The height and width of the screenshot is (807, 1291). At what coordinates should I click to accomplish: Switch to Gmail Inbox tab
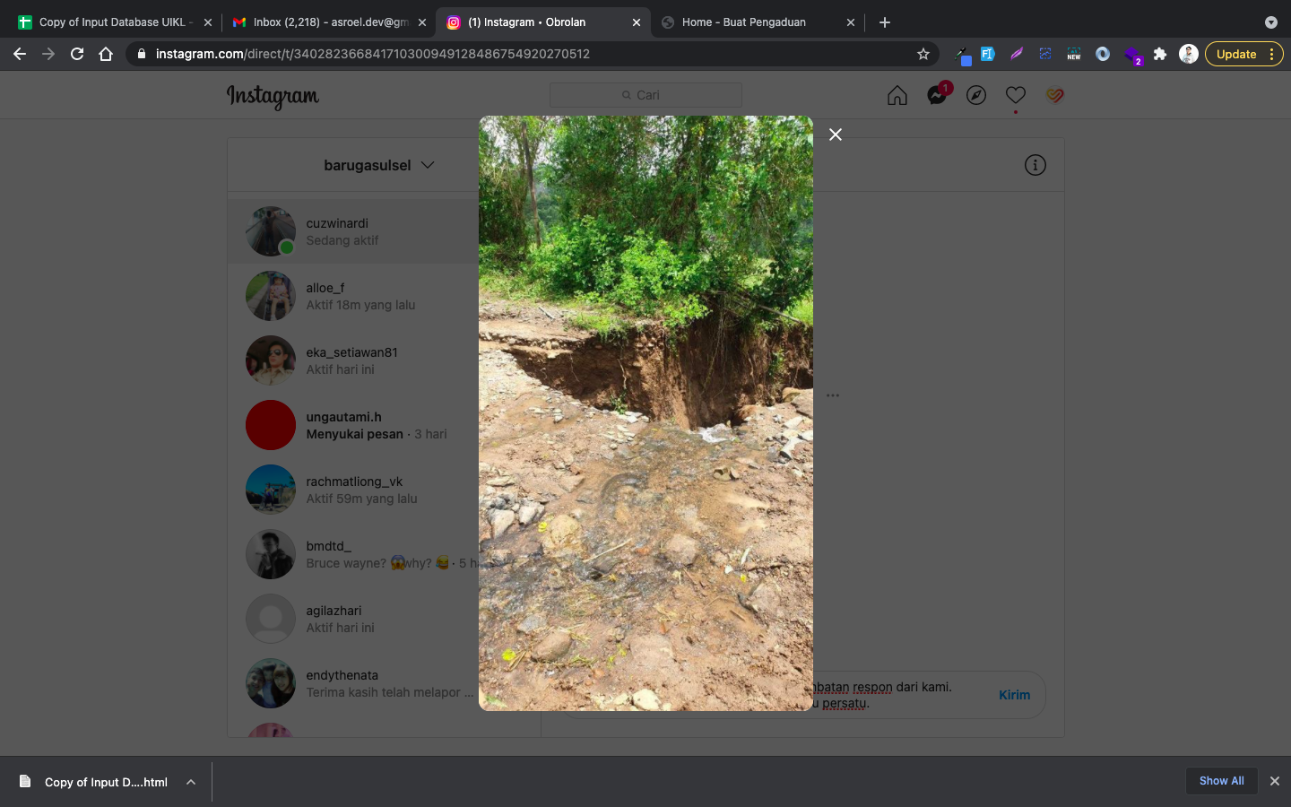click(x=328, y=22)
